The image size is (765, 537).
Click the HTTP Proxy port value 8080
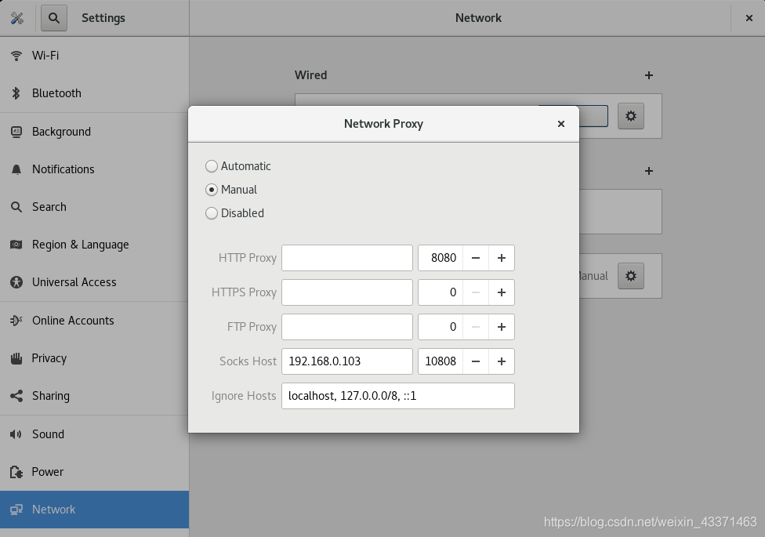[441, 258]
